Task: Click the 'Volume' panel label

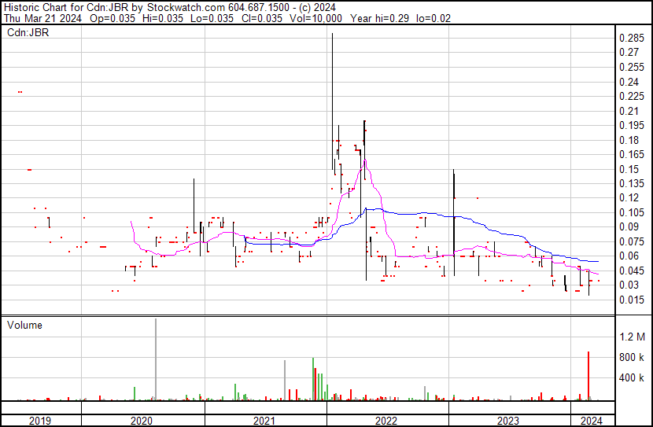Action: [24, 325]
